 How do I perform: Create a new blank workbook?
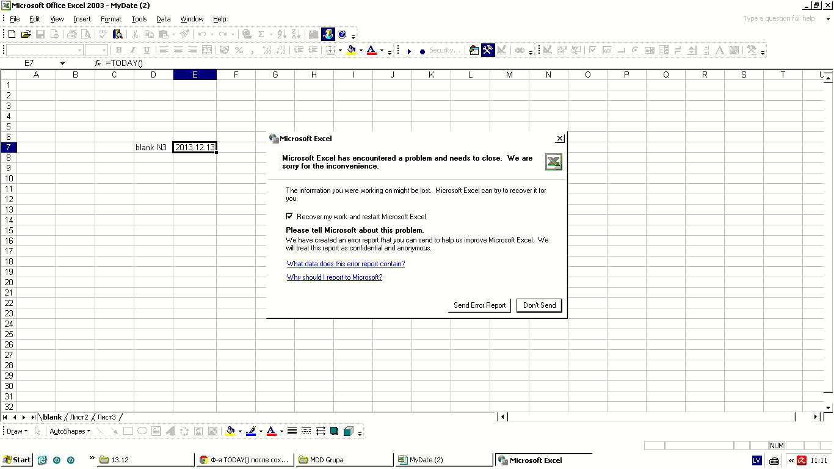point(12,34)
